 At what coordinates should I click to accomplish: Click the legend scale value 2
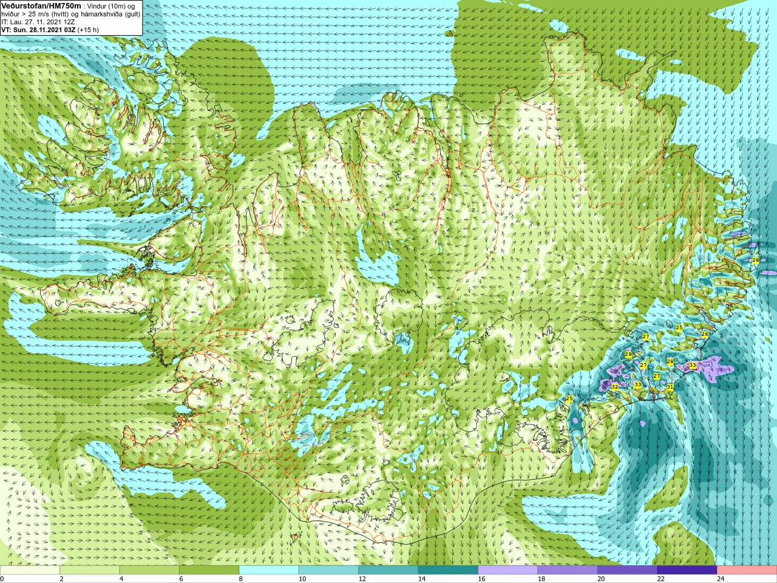point(61,579)
